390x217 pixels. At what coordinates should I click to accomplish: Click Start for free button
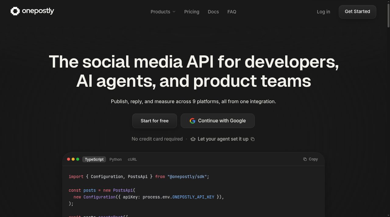[x=154, y=121]
